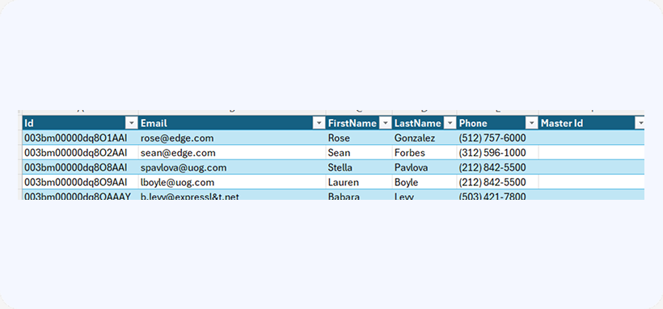663x309 pixels.
Task: Select the Email header cell
Action: [232, 123]
